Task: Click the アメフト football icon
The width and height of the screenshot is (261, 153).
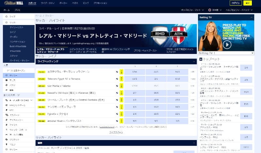Action: [x=7, y=125]
